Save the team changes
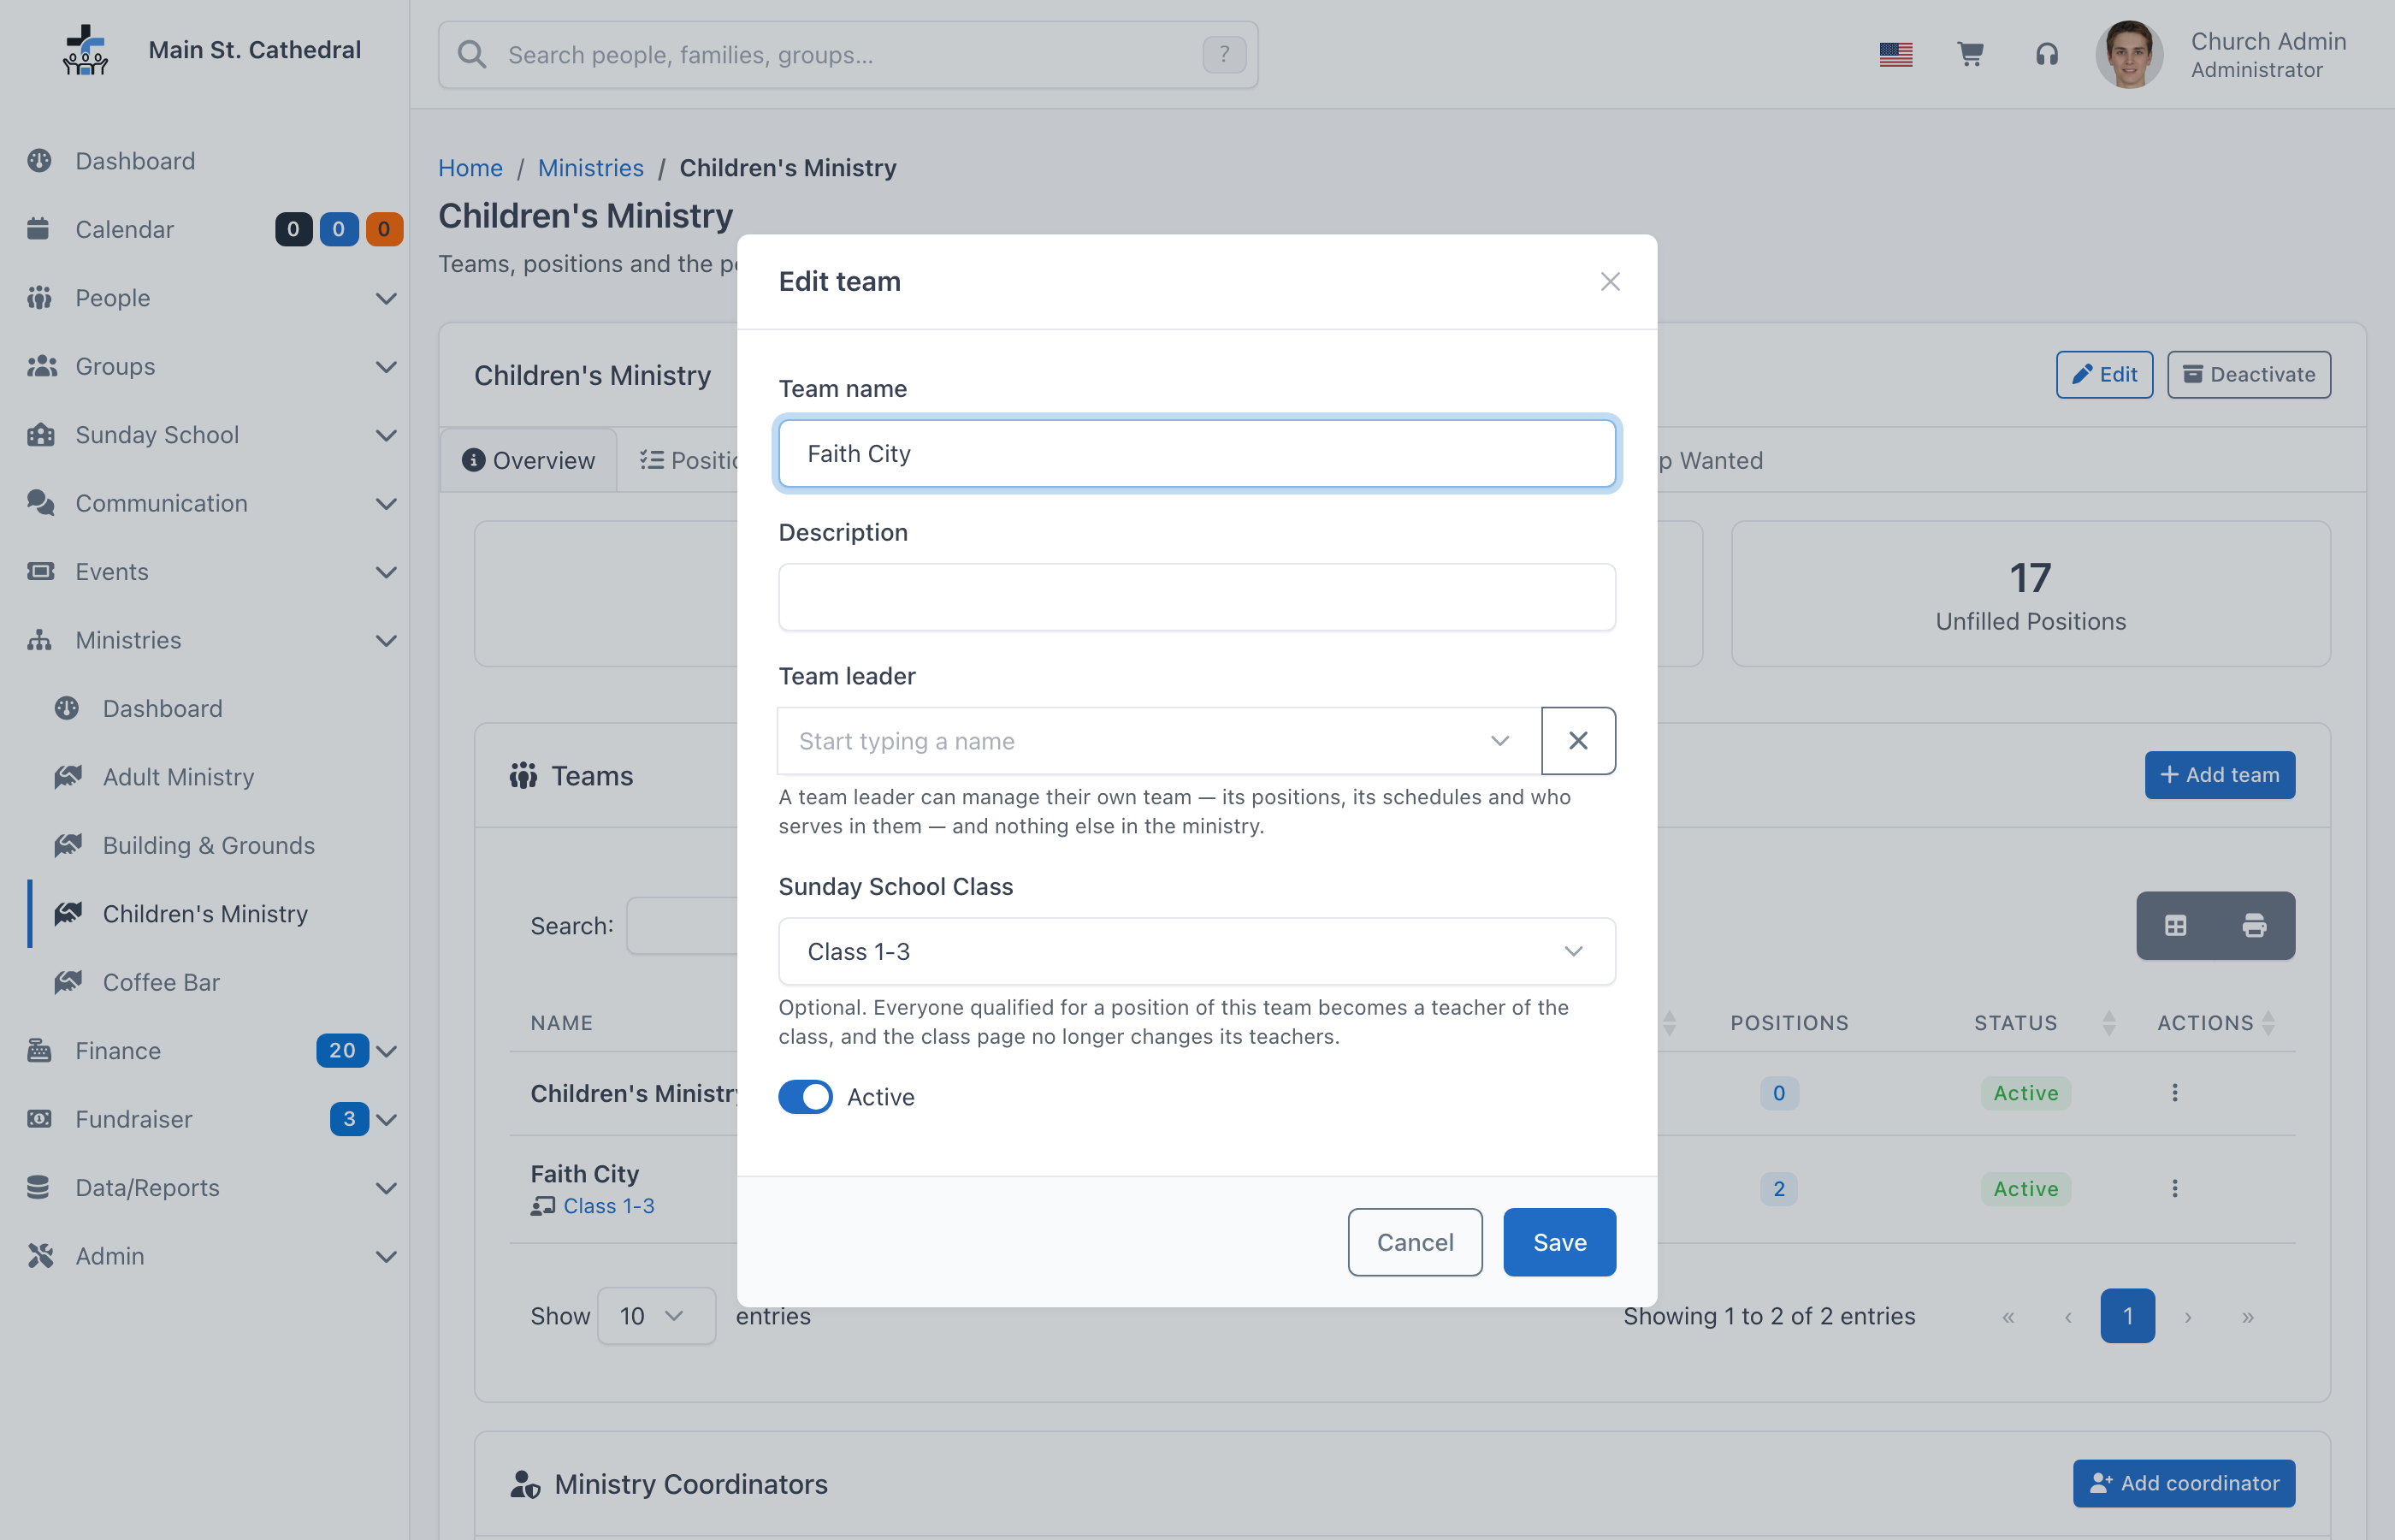 click(x=1559, y=1242)
